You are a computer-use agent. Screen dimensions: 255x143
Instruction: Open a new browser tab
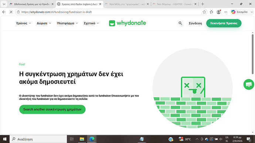click(x=203, y=4)
